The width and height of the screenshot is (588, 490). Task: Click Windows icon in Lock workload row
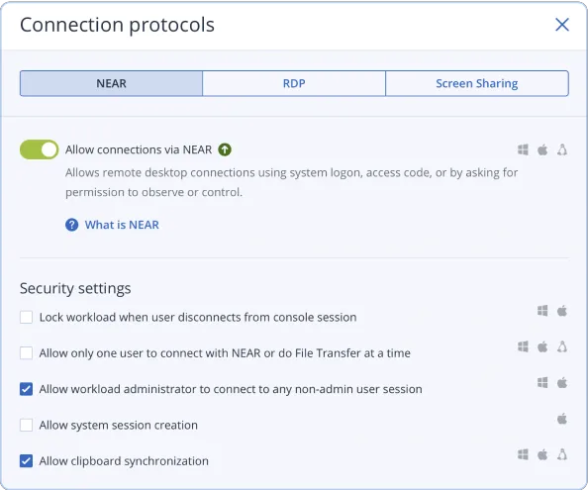542,311
